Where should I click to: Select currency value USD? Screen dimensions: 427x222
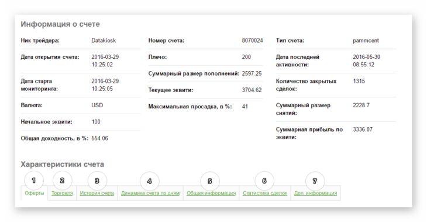(x=97, y=105)
